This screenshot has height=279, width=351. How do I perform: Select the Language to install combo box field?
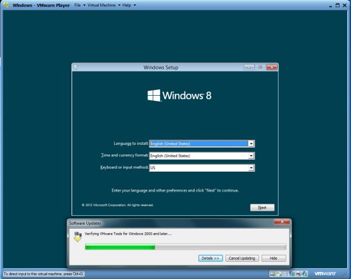click(202, 144)
